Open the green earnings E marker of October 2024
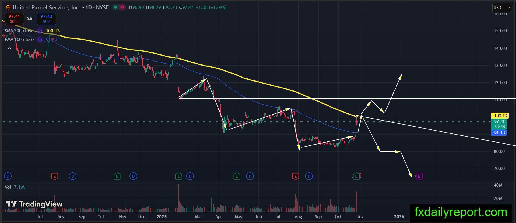This screenshot has height=223, width=516. (x=117, y=176)
